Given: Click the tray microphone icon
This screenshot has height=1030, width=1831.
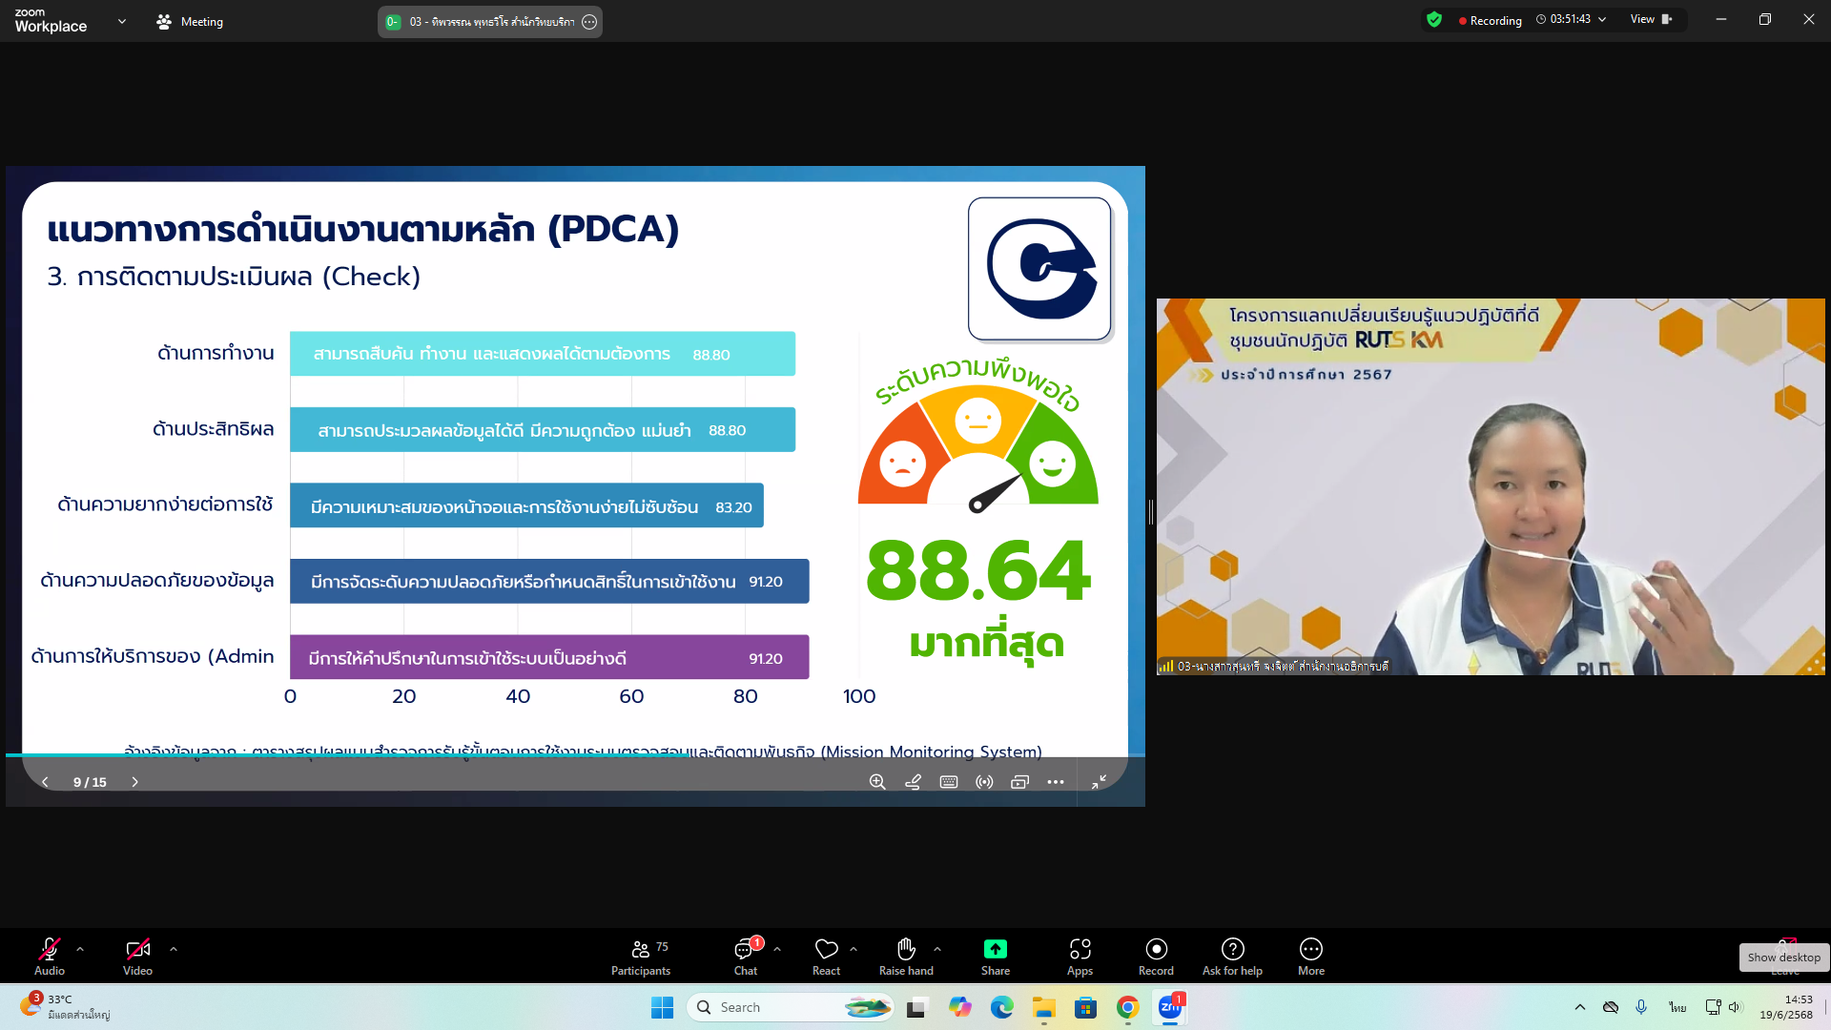Looking at the screenshot, I should [1641, 1007].
